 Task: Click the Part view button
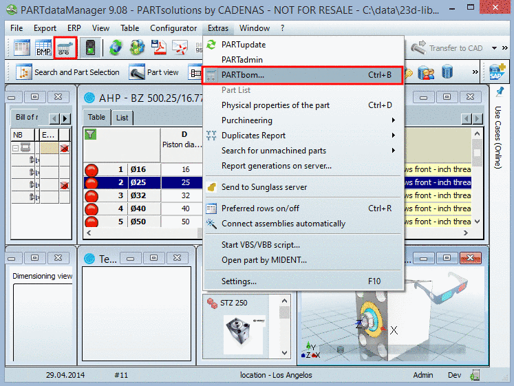(154, 72)
